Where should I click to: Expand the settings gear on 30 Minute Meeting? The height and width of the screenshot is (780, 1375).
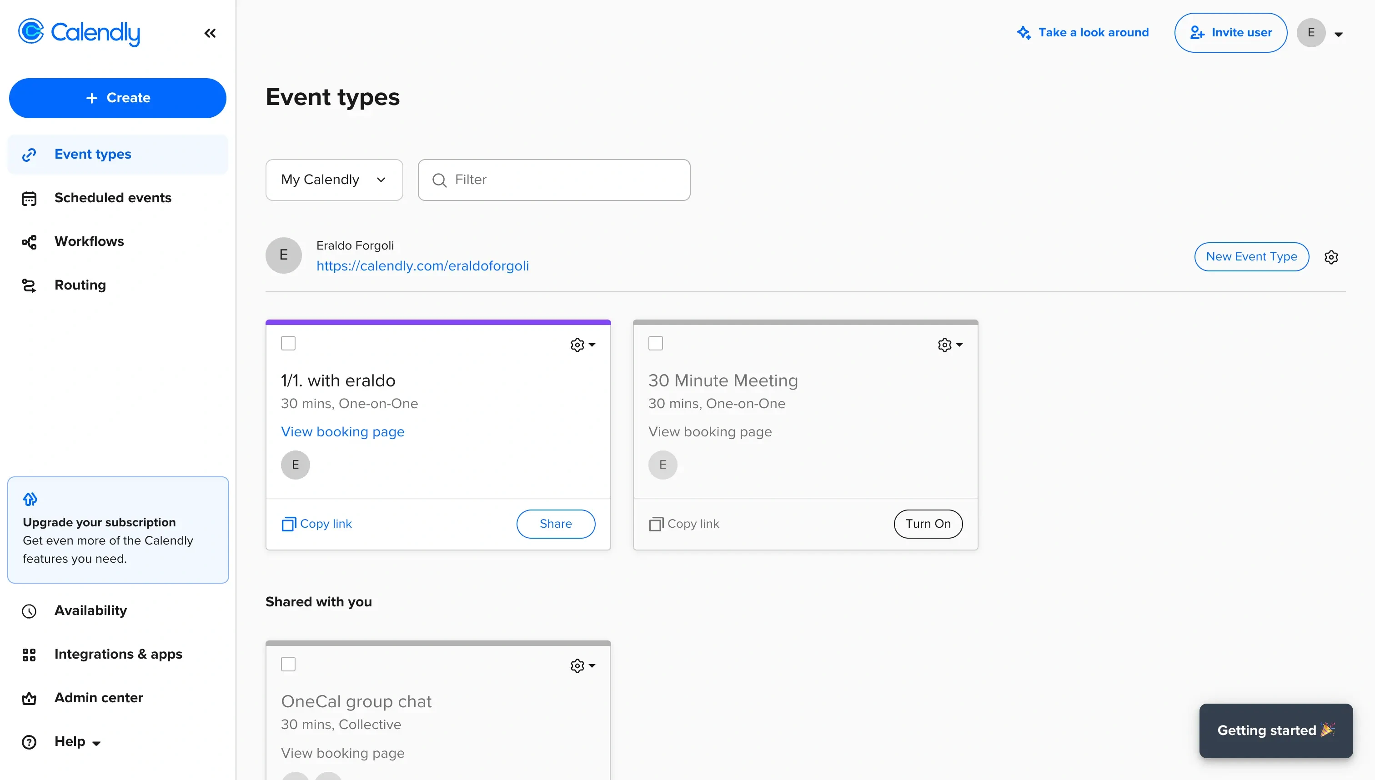(x=948, y=345)
